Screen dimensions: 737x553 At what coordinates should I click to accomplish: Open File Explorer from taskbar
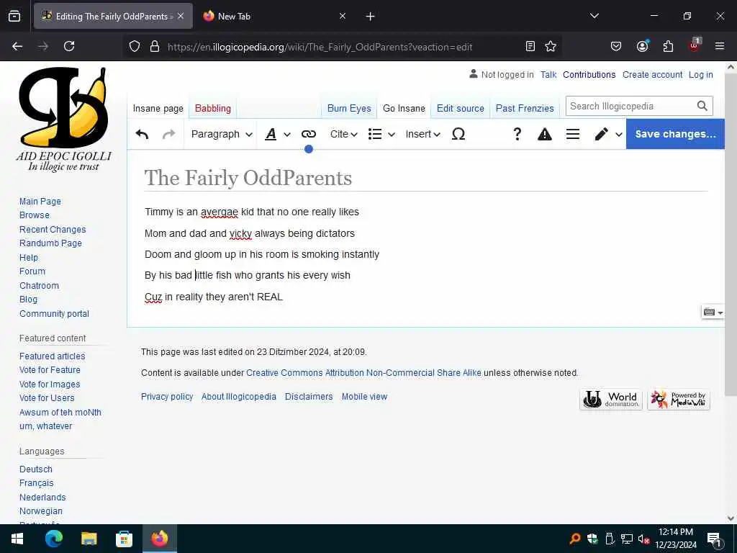(89, 539)
